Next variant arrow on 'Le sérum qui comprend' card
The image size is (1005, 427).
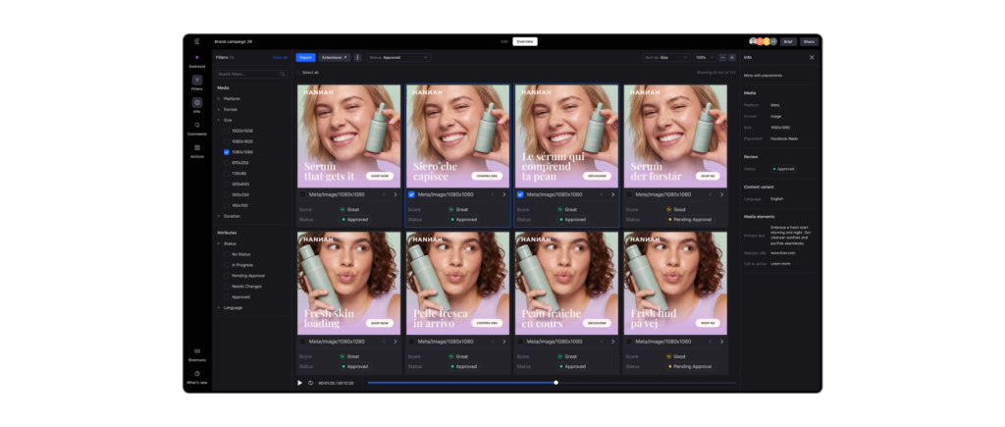click(612, 194)
